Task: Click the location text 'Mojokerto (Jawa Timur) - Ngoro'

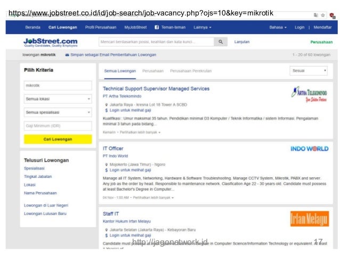Action: pyautogui.click(x=137, y=164)
